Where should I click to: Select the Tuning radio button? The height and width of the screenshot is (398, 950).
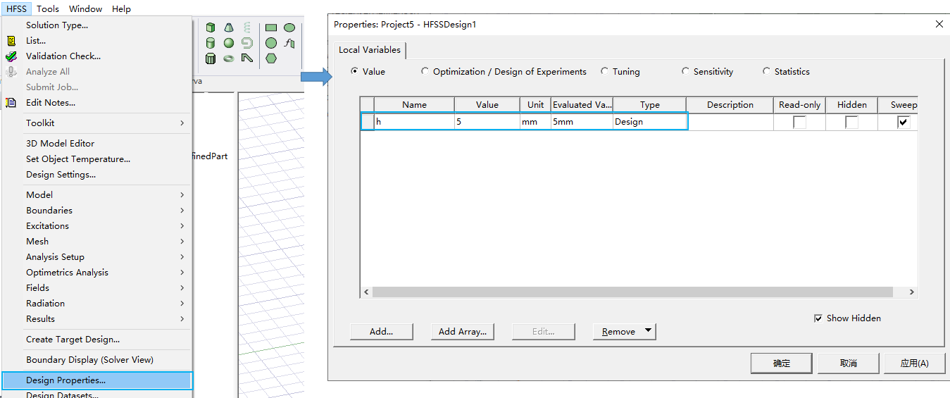(x=604, y=71)
